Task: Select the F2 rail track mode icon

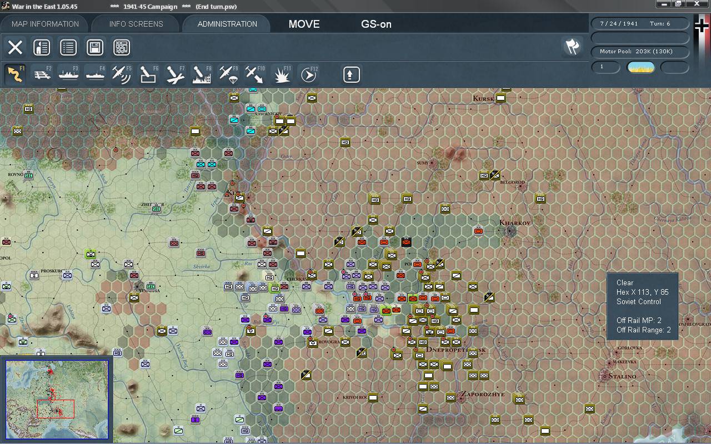Action: (x=42, y=74)
